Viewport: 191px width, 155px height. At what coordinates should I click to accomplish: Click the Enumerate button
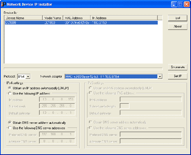coord(178,67)
